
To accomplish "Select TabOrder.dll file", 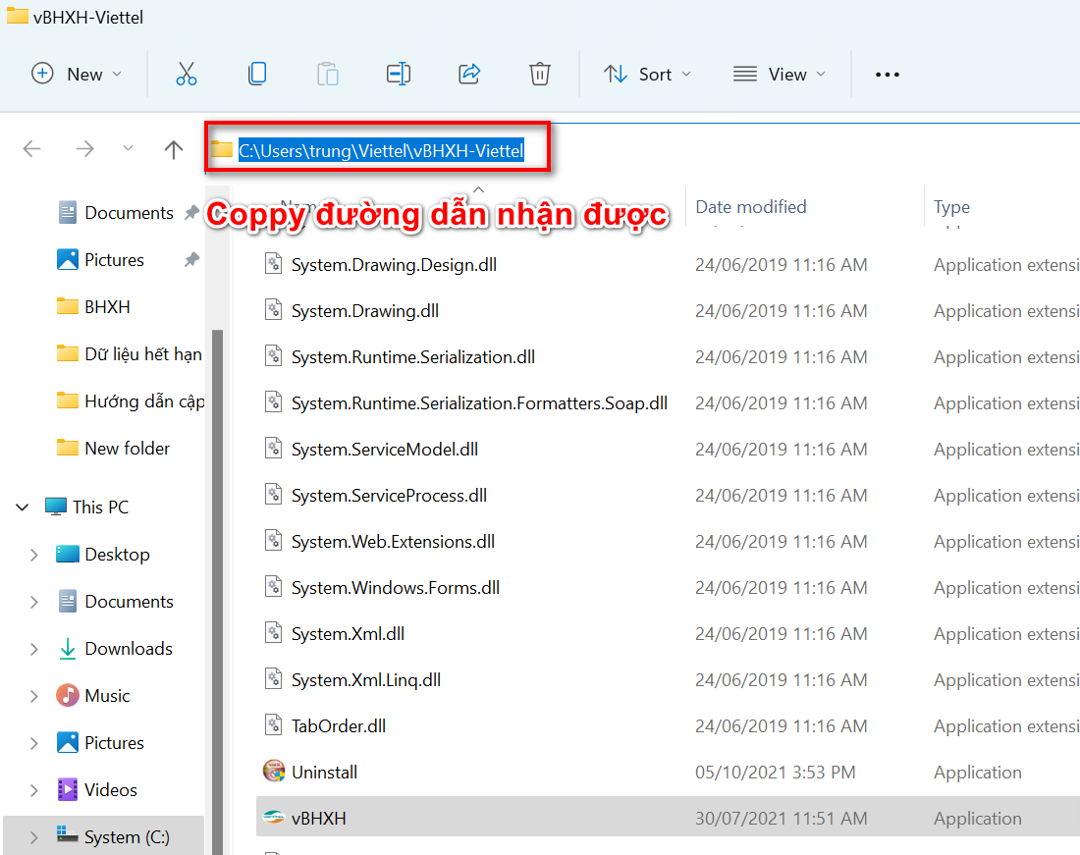I will pyautogui.click(x=338, y=726).
